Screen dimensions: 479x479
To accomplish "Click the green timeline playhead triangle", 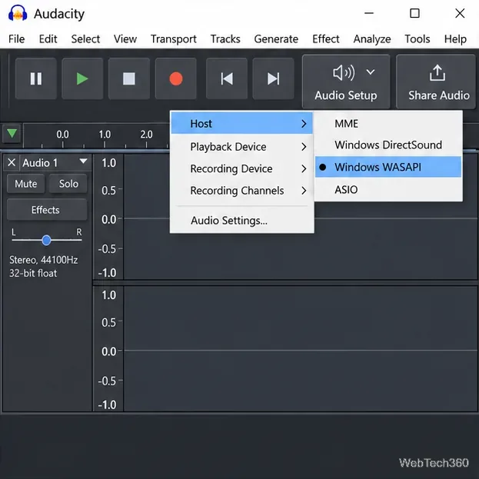I will pos(12,134).
